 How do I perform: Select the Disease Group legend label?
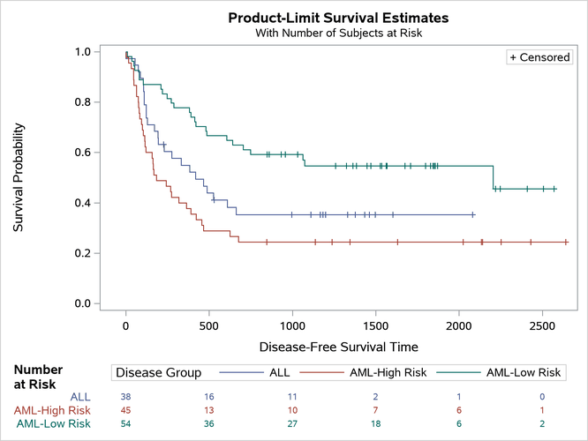click(x=160, y=372)
